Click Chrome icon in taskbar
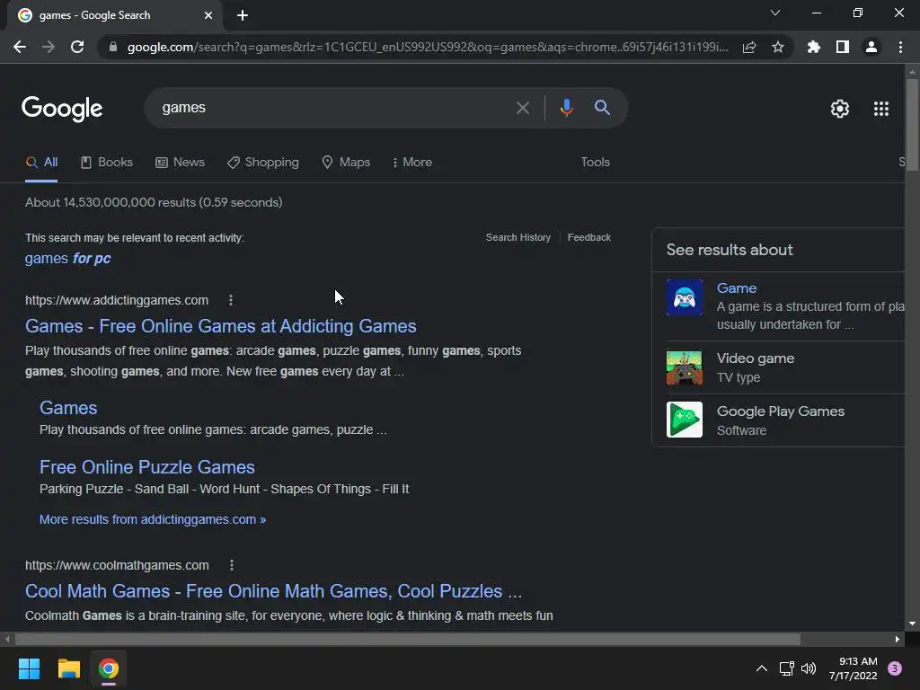The width and height of the screenshot is (920, 690). [109, 668]
